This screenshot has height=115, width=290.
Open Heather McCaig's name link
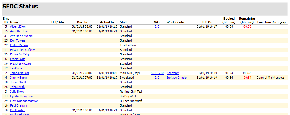click(21, 64)
